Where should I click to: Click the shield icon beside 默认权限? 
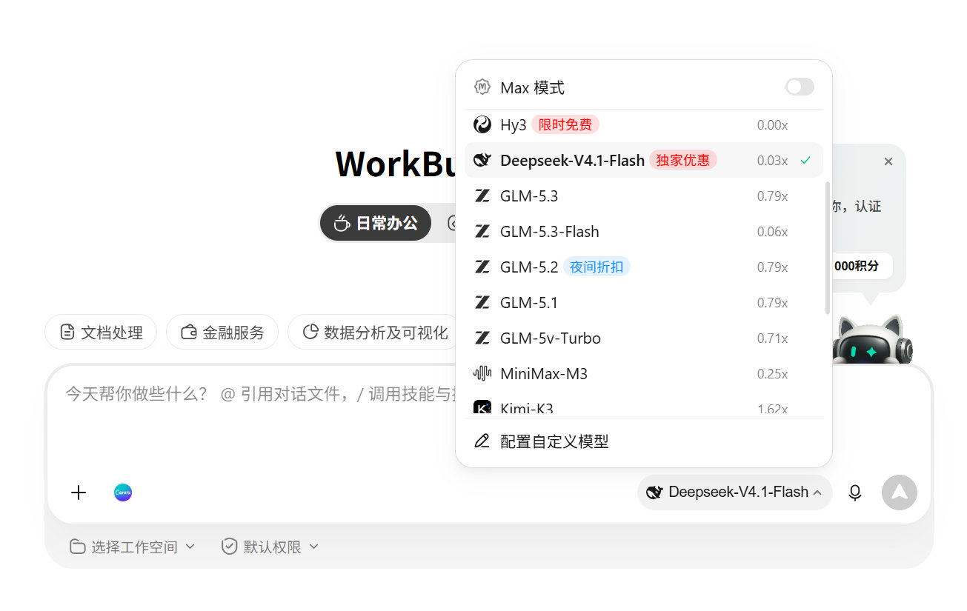(230, 547)
